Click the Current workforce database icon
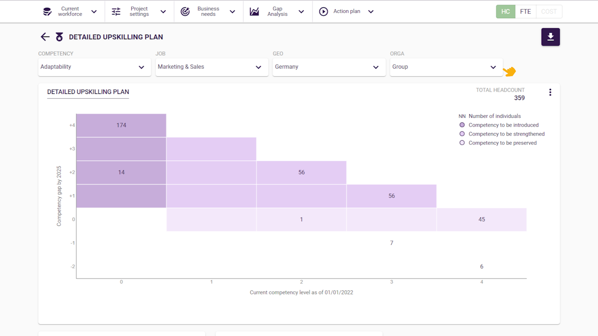Viewport: 598px width, 336px height. [x=47, y=12]
